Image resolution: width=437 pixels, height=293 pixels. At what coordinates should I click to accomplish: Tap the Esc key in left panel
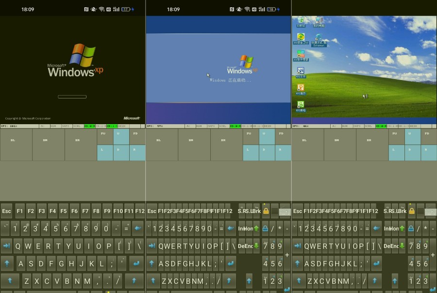(x=7, y=211)
